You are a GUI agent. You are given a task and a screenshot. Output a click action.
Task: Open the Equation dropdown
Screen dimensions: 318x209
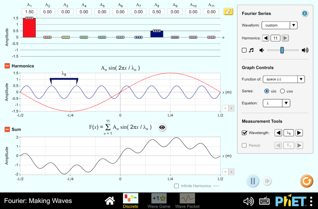(x=276, y=103)
